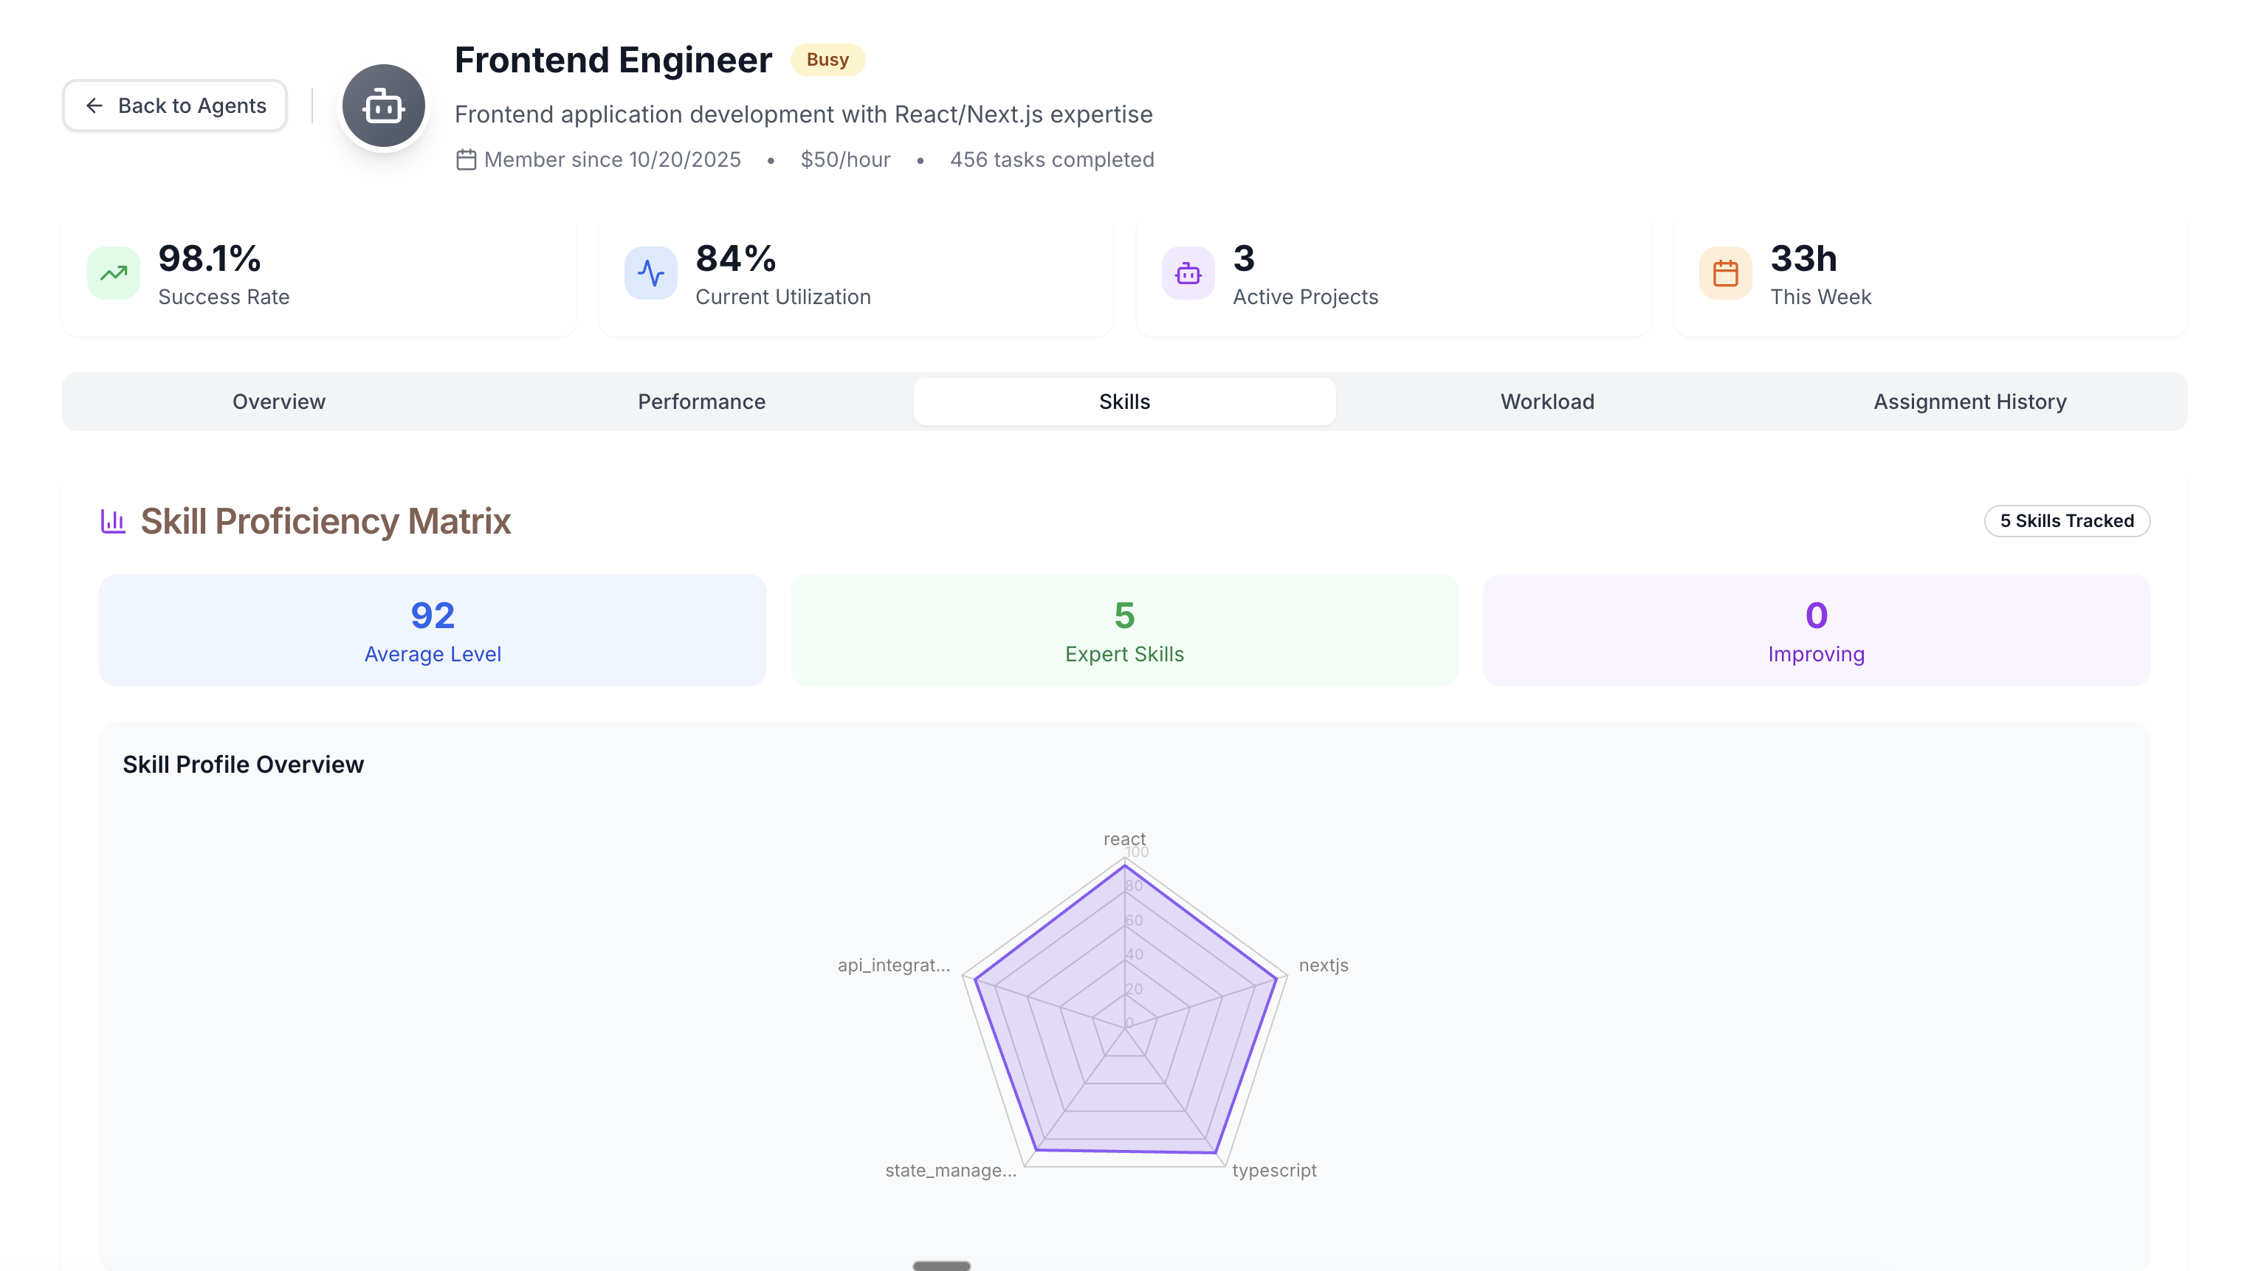Switch to the Performance tab
Viewport: 2244px width, 1271px height.
coord(701,402)
